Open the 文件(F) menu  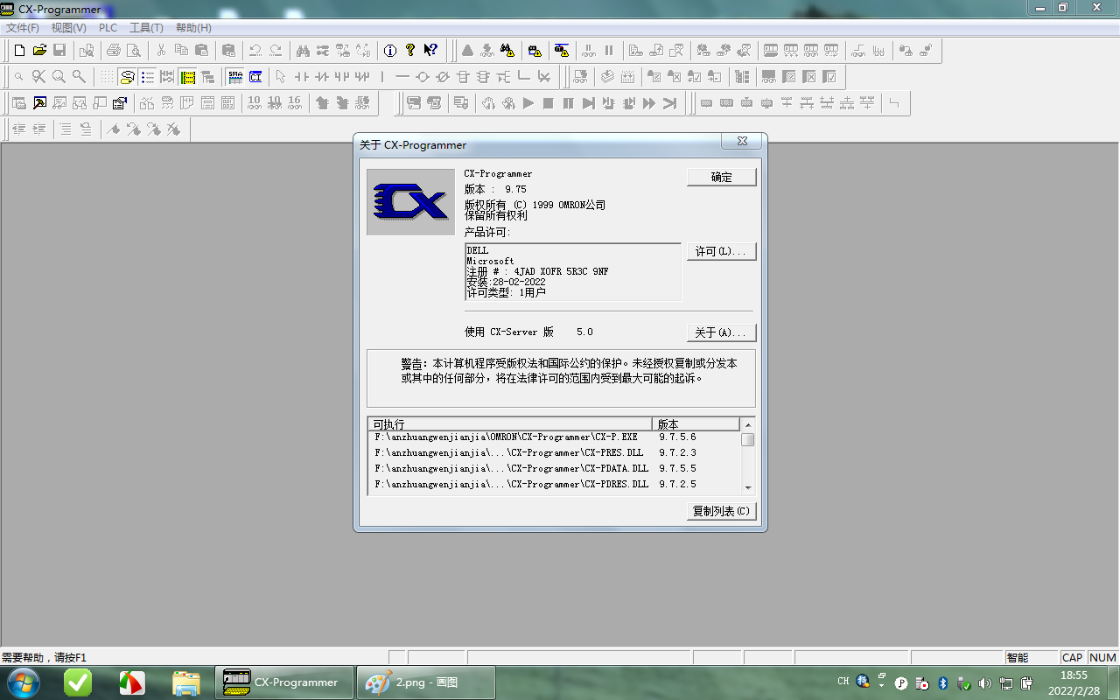(x=23, y=28)
